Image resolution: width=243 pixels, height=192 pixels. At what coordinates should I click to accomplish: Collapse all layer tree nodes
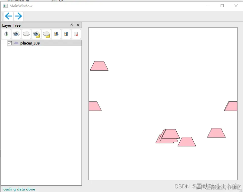coord(66,34)
